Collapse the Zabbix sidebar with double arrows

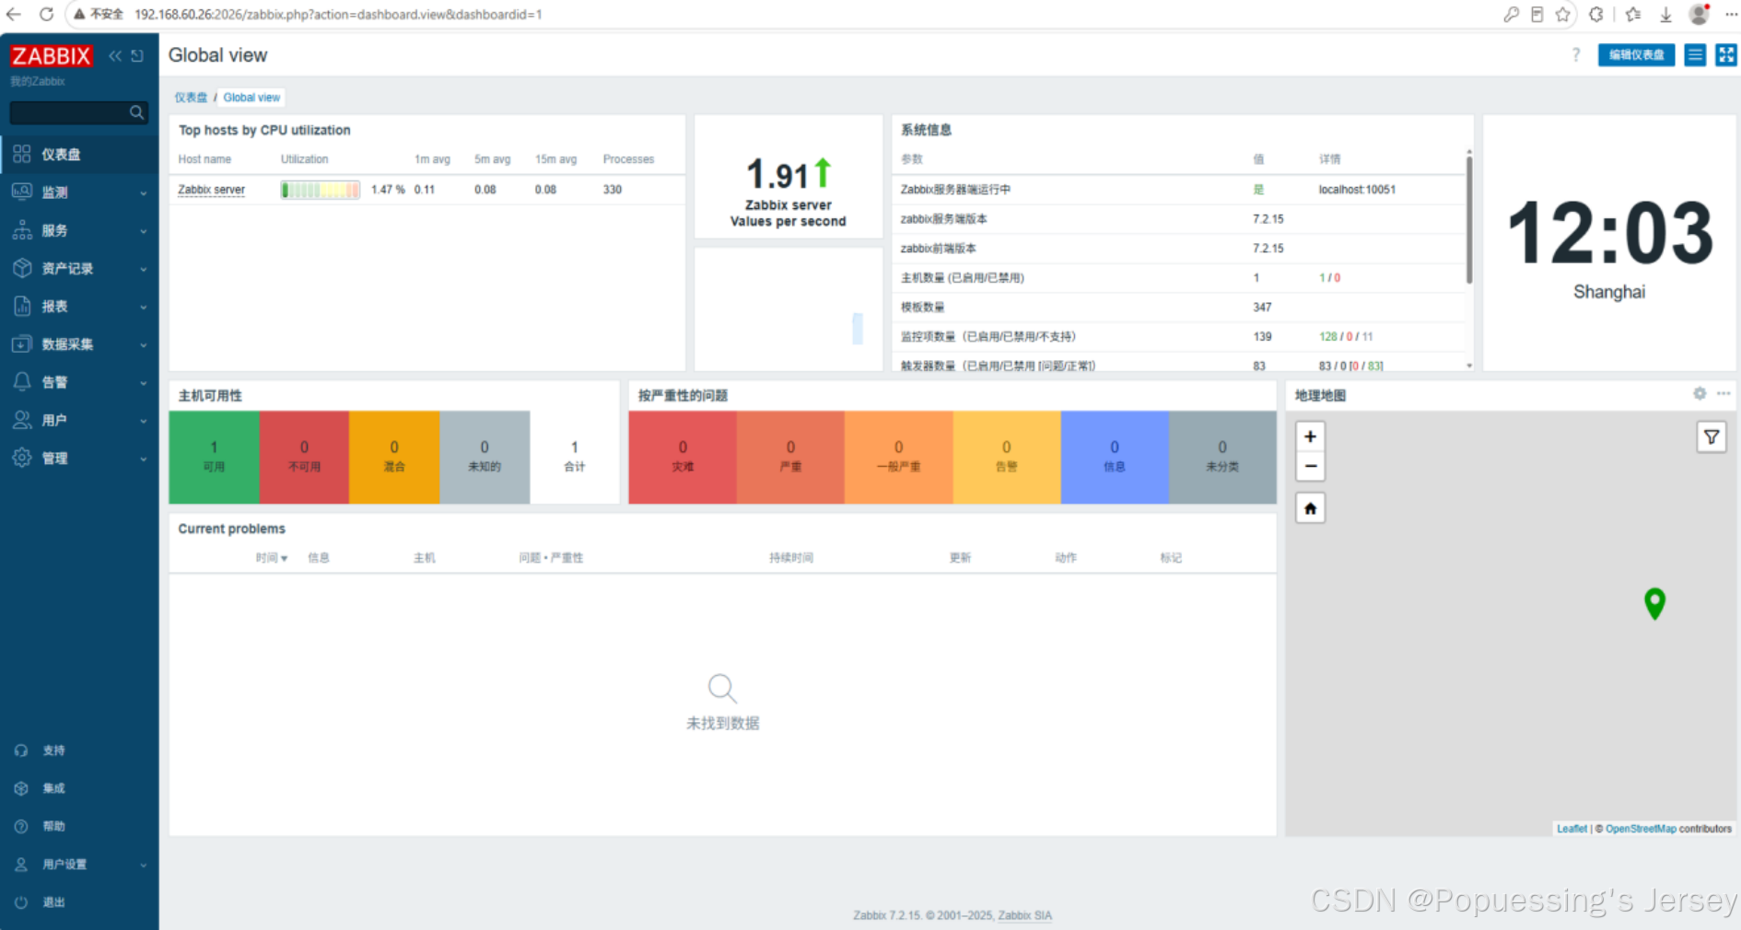tap(115, 56)
